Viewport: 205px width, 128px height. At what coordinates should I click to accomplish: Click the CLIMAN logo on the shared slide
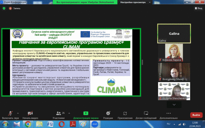point(111,86)
